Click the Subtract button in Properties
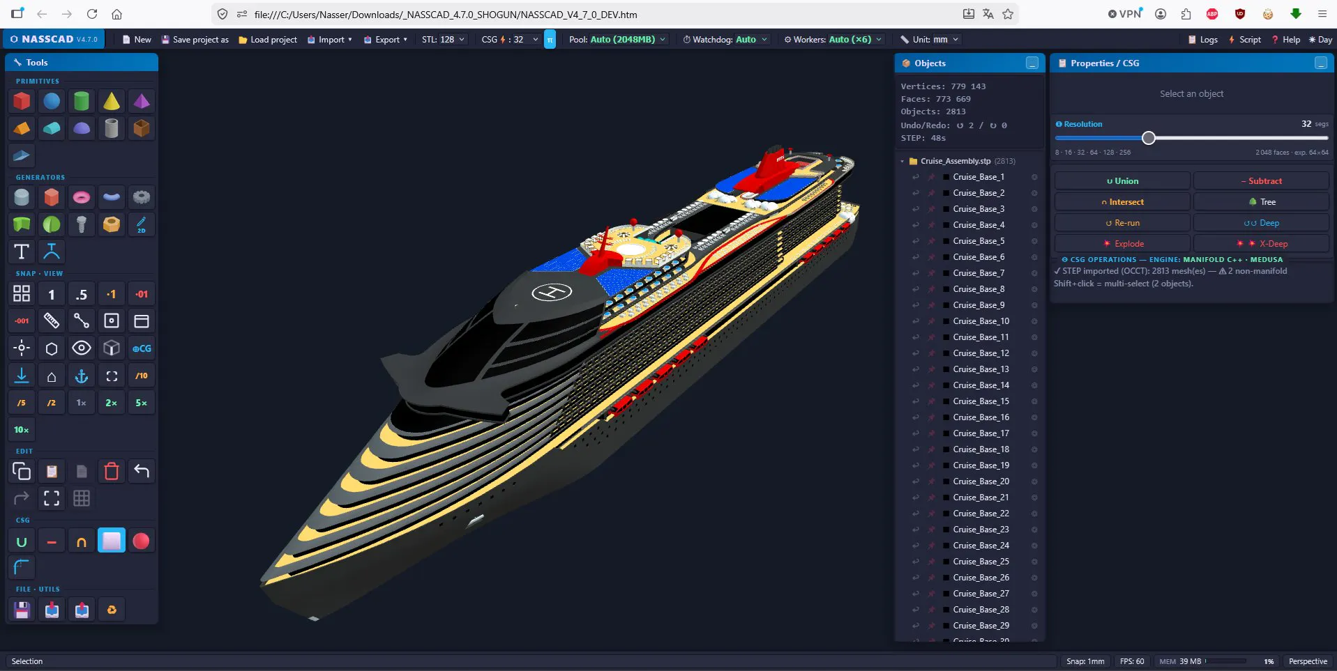The image size is (1337, 671). pyautogui.click(x=1261, y=181)
